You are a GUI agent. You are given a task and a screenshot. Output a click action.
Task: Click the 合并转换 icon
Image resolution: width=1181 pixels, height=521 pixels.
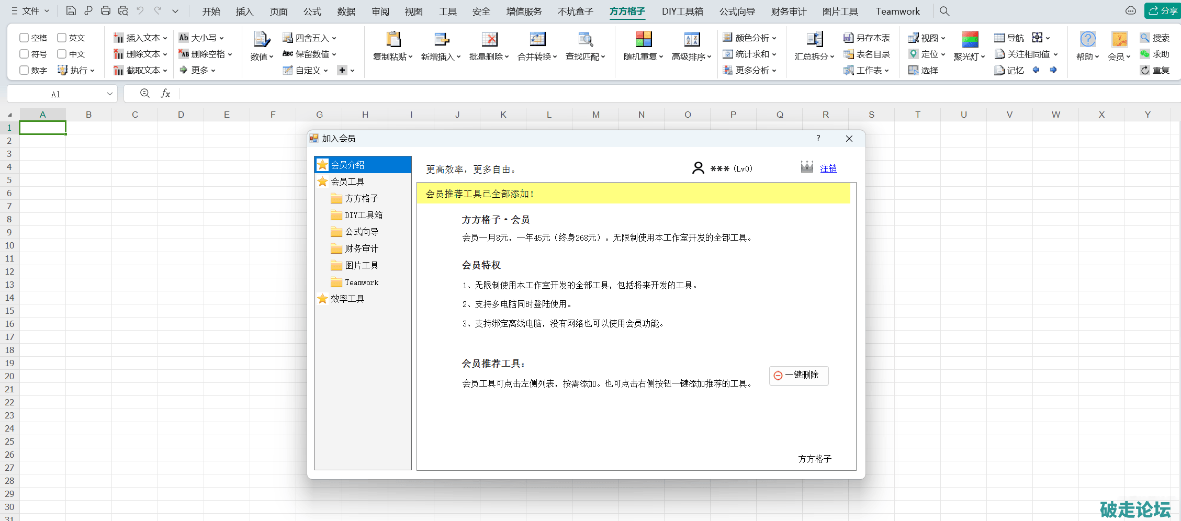(x=537, y=39)
